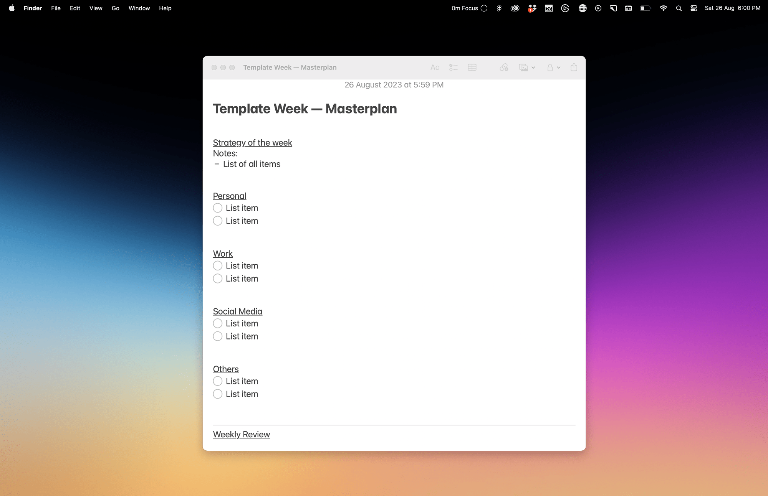The image size is (768, 496).
Task: Check second List item under Work
Action: [218, 278]
